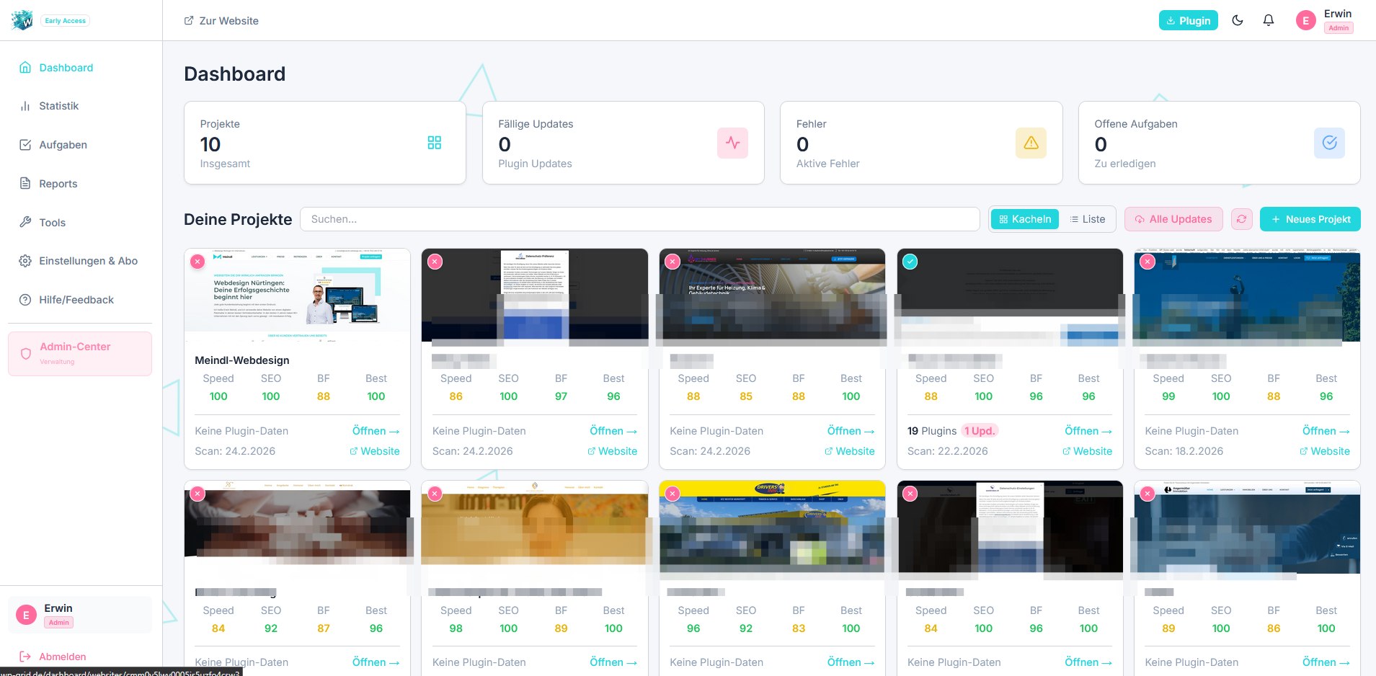Click the Suchen search field
This screenshot has width=1376, height=676.
(x=639, y=219)
